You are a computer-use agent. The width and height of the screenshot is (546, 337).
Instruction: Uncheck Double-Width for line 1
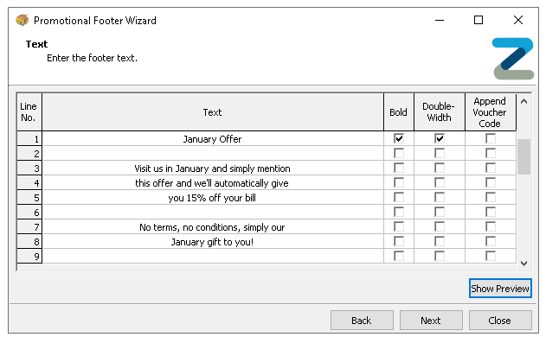(x=440, y=139)
